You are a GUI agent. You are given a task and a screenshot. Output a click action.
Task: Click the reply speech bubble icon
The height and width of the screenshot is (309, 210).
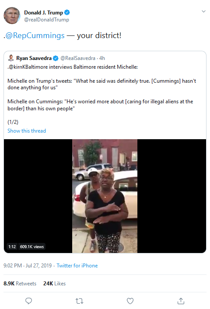[29, 301]
